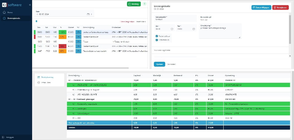Click the green Vandaag button
This screenshot has height=140, width=294.
tap(134, 4)
